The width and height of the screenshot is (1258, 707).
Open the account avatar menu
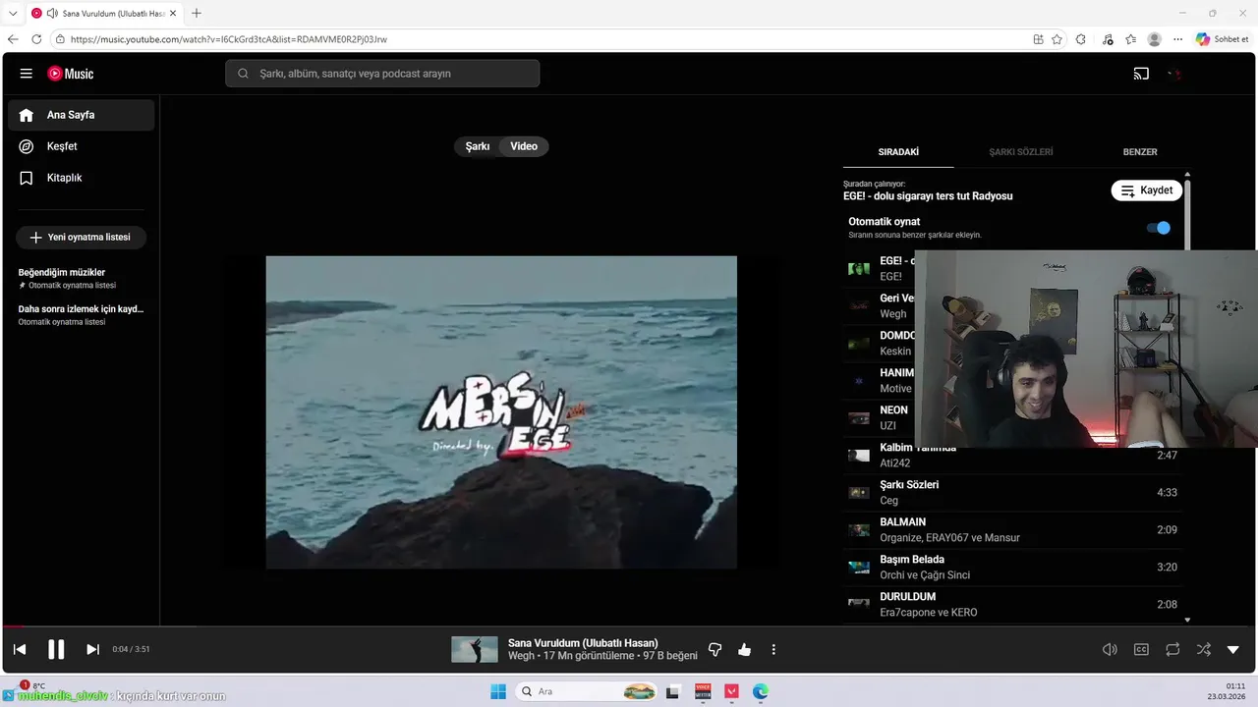point(1174,74)
